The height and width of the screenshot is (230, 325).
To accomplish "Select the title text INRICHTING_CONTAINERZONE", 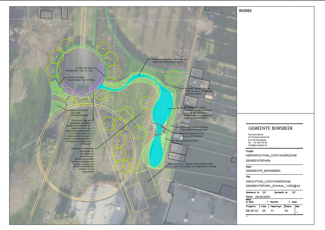I will coord(268,182).
